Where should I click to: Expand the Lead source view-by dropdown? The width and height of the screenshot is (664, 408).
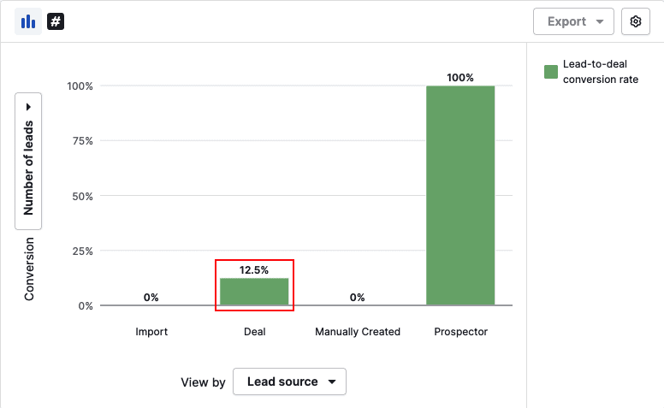pos(289,381)
